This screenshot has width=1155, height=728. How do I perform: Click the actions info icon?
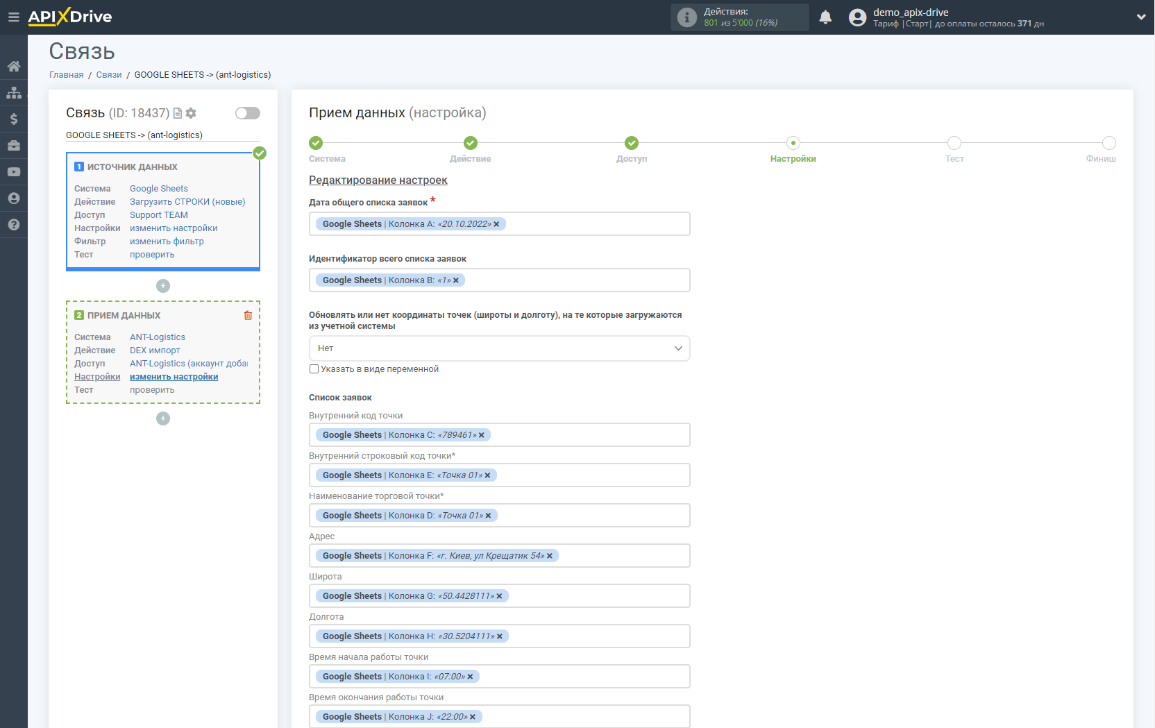686,17
